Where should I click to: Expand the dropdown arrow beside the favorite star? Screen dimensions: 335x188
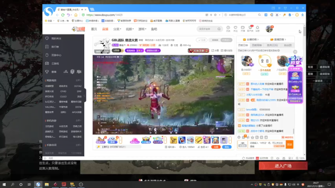(x=219, y=15)
